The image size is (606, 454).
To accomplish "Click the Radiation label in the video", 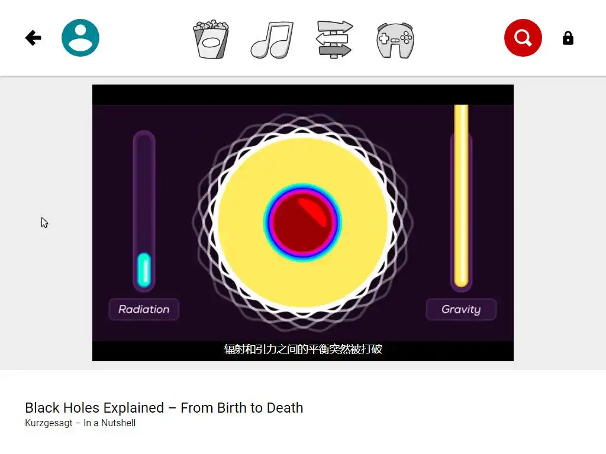I will 144,309.
